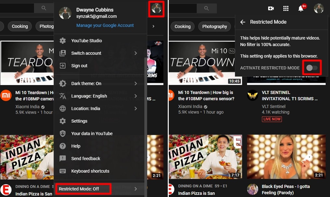Click the synzak5@gmail.com email text
Screen dimensions: 330x197
coord(96,16)
